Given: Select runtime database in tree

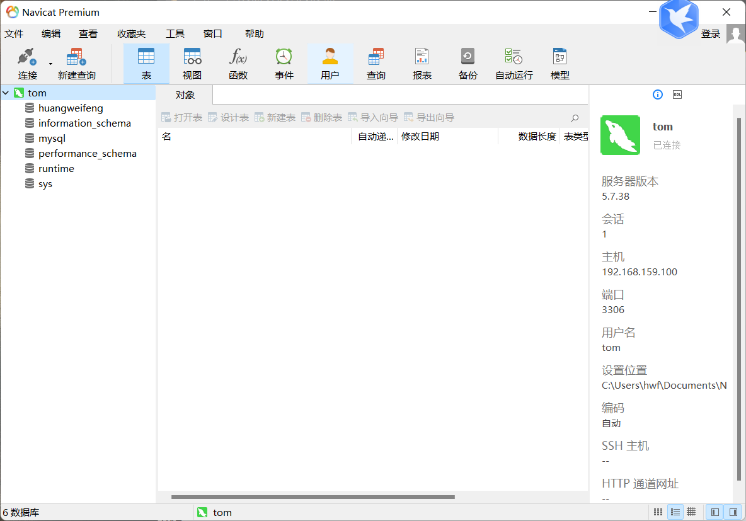Looking at the screenshot, I should pos(55,169).
